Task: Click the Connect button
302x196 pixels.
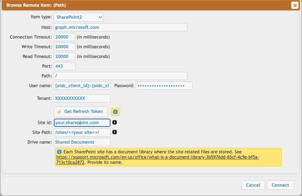Action: tap(280, 185)
